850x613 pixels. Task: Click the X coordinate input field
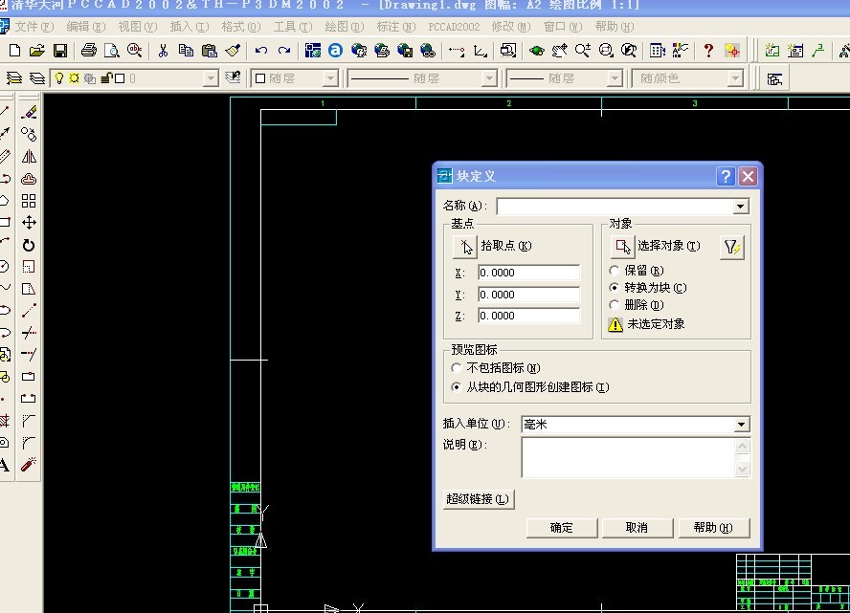[x=528, y=273]
